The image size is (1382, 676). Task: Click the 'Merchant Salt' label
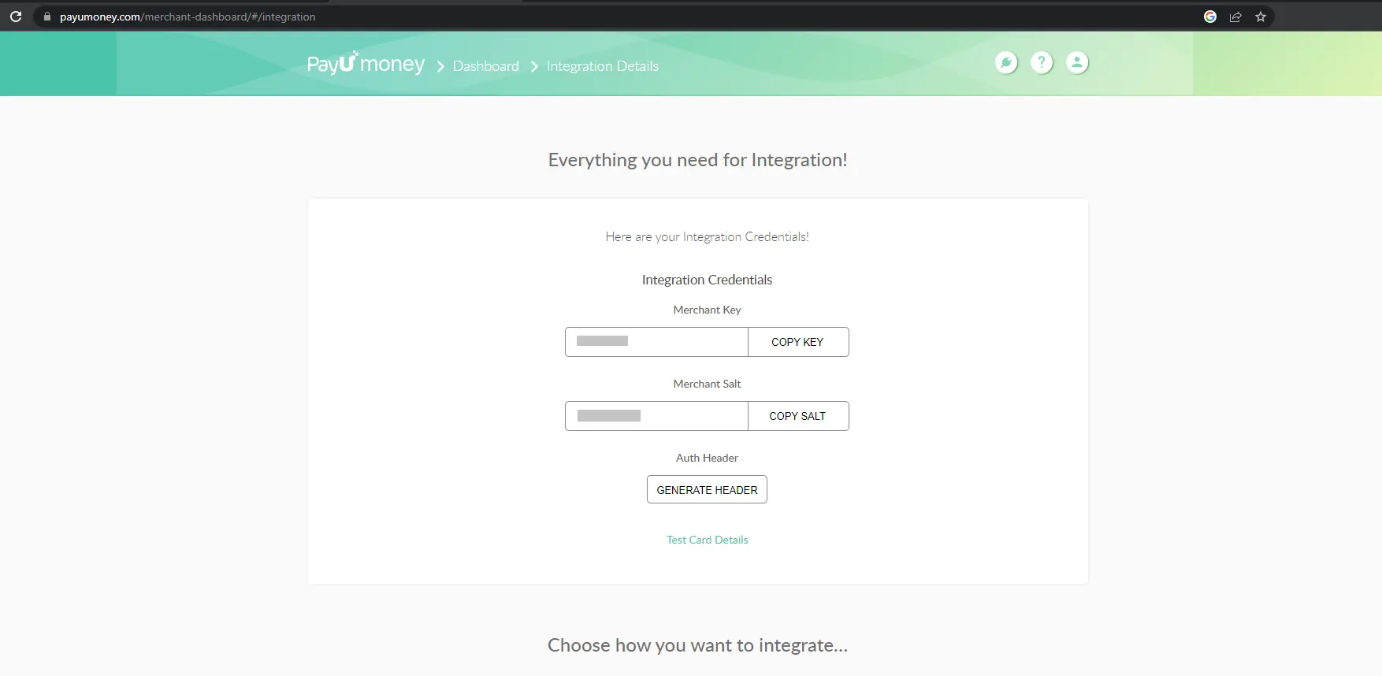[707, 384]
